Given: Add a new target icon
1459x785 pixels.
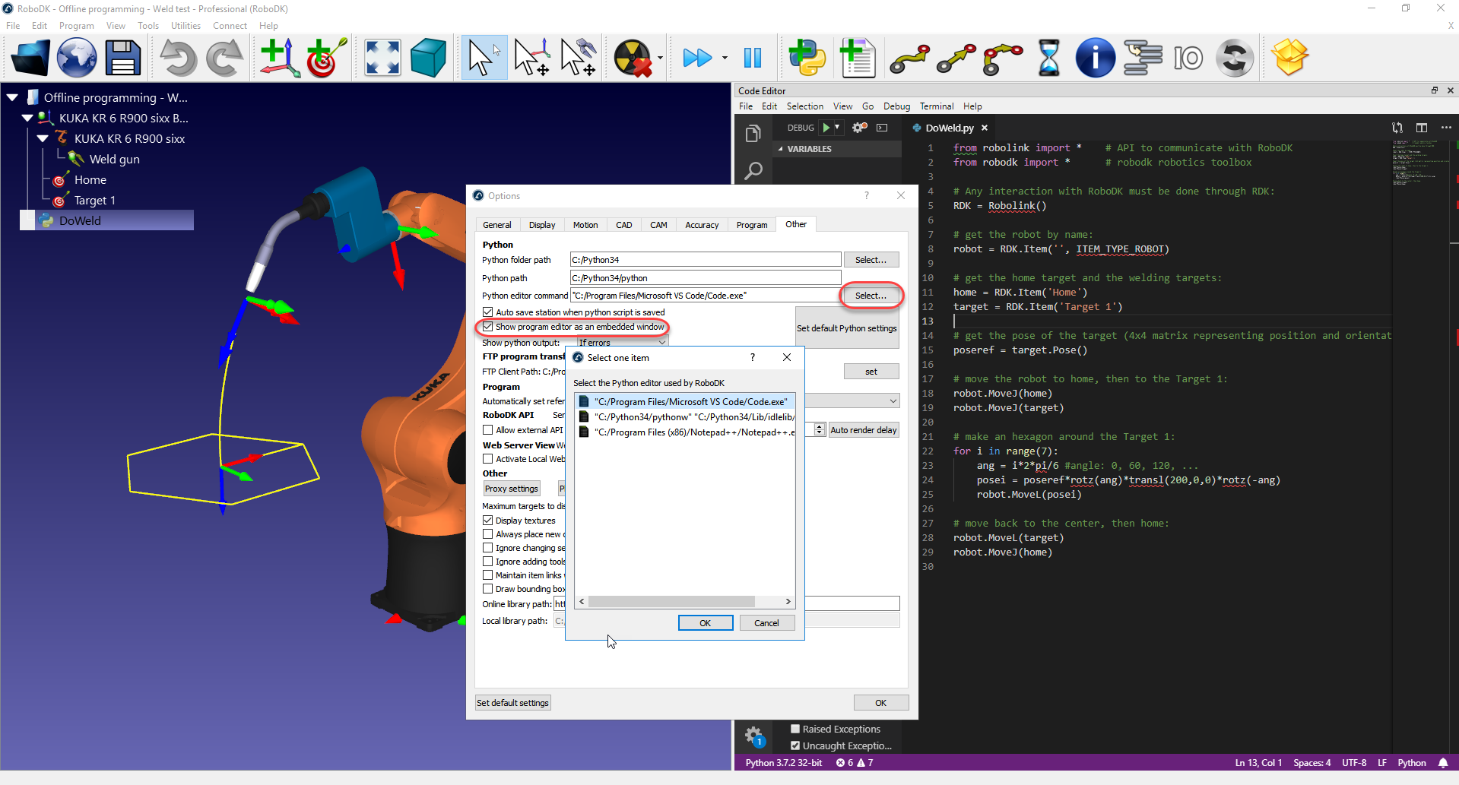Looking at the screenshot, I should point(327,58).
